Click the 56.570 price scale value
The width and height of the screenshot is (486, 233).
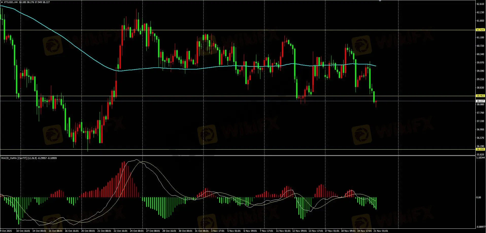coord(480,138)
